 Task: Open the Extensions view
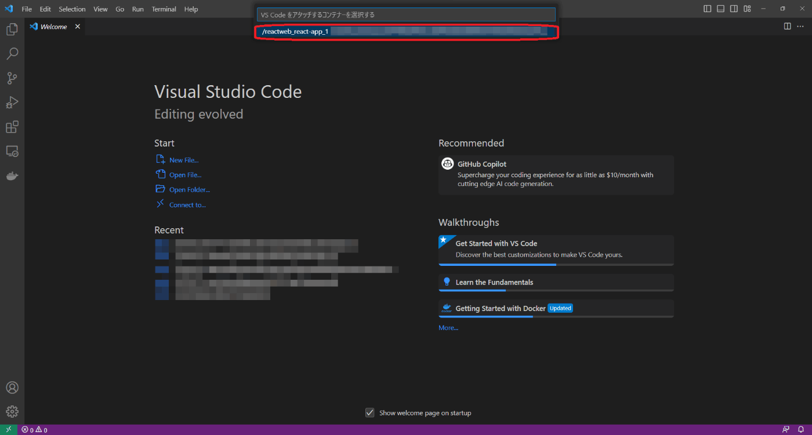pos(12,127)
